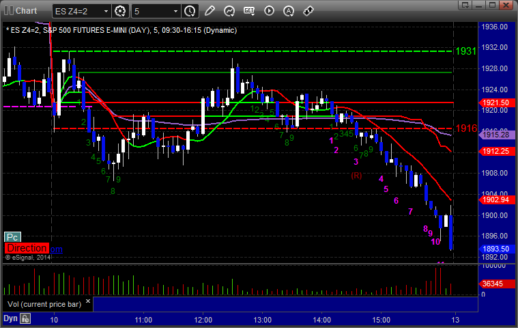Click the 12:00 time axis label
The width and height of the screenshot is (518, 328).
pyautogui.click(x=203, y=320)
